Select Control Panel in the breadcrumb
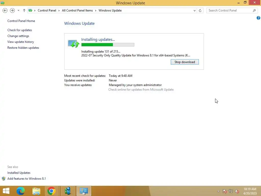The image size is (261, 196). (47, 10)
